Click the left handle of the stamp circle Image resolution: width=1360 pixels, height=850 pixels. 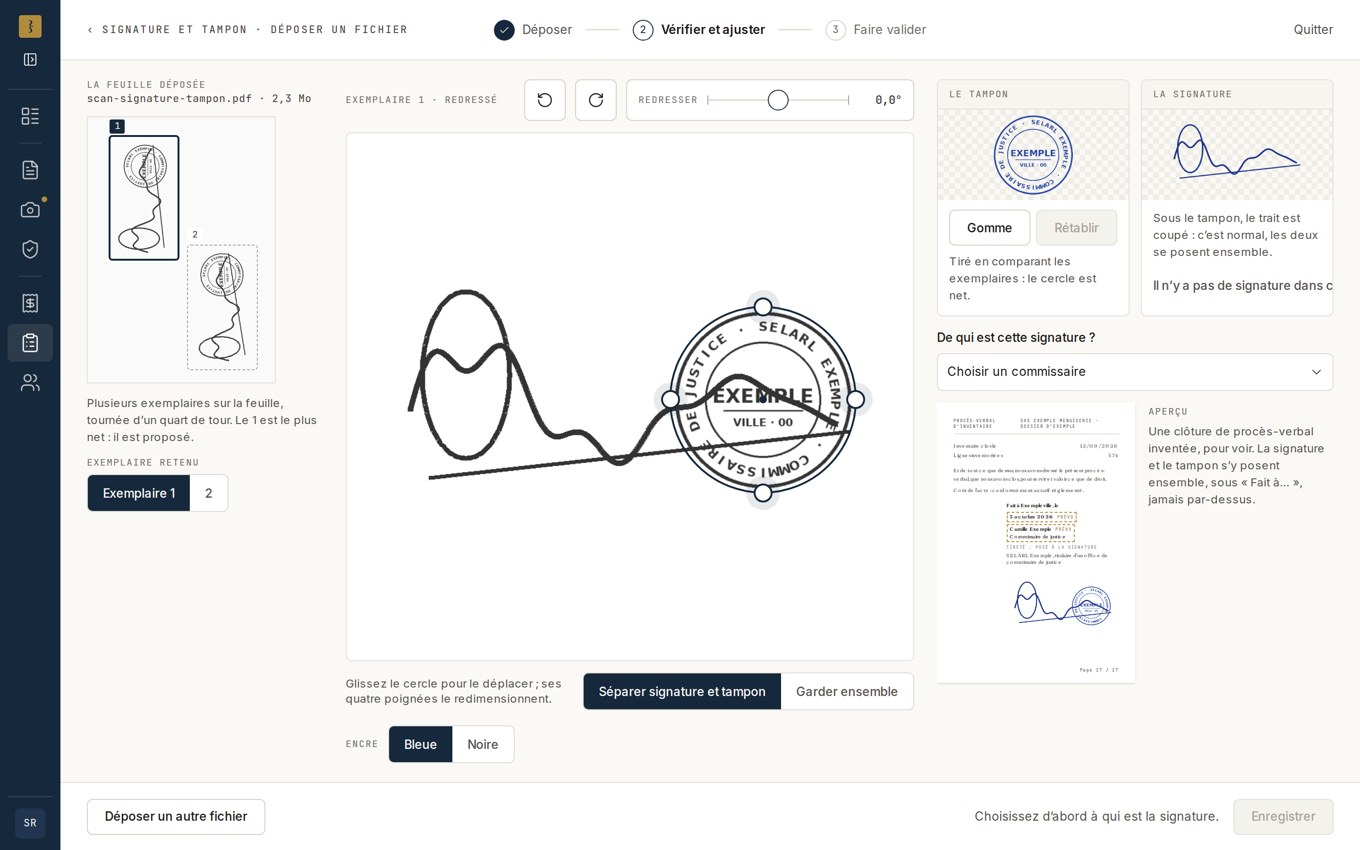click(x=670, y=399)
